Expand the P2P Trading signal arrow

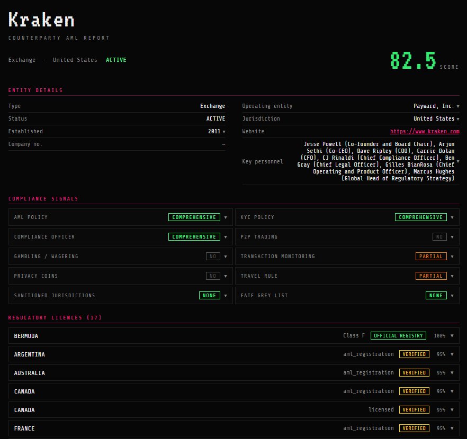[x=452, y=237]
